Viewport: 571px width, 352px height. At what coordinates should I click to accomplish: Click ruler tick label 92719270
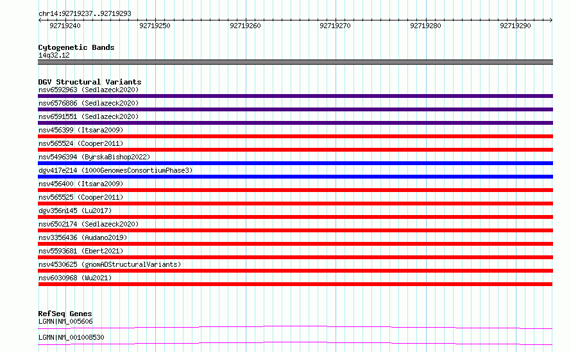pos(335,26)
